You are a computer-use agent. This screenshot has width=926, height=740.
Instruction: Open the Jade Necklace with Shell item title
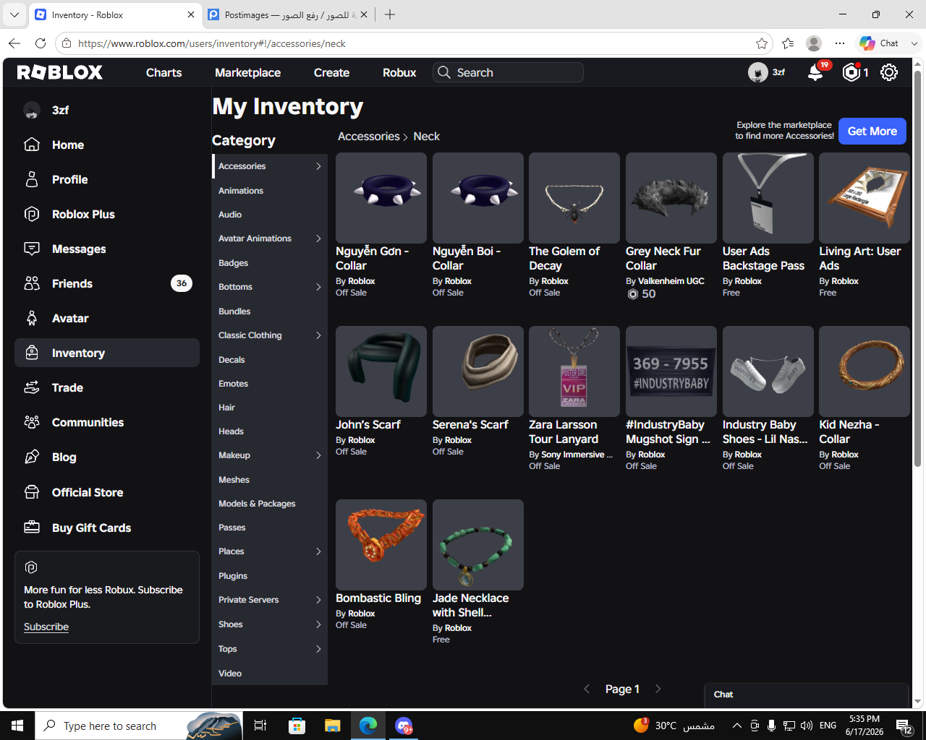tap(470, 606)
